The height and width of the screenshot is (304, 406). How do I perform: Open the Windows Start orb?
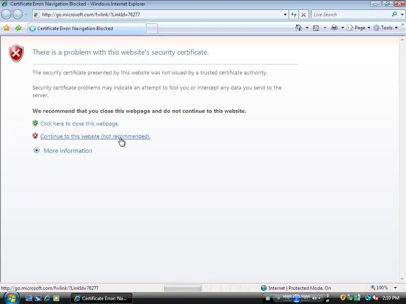[x=11, y=298]
